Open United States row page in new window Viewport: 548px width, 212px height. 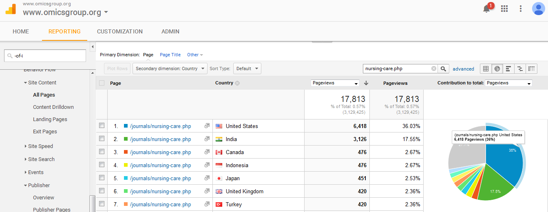[207, 126]
